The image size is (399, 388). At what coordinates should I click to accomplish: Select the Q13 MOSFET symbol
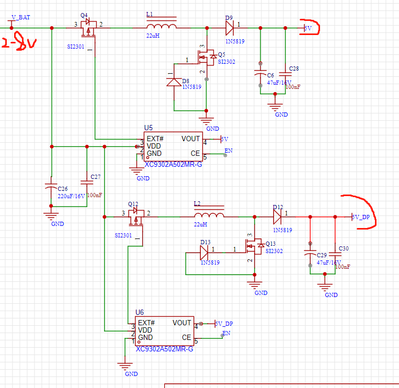(x=255, y=246)
